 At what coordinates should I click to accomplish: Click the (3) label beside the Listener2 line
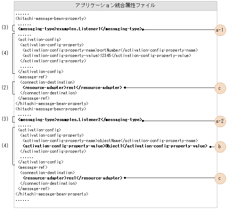(x=5, y=119)
